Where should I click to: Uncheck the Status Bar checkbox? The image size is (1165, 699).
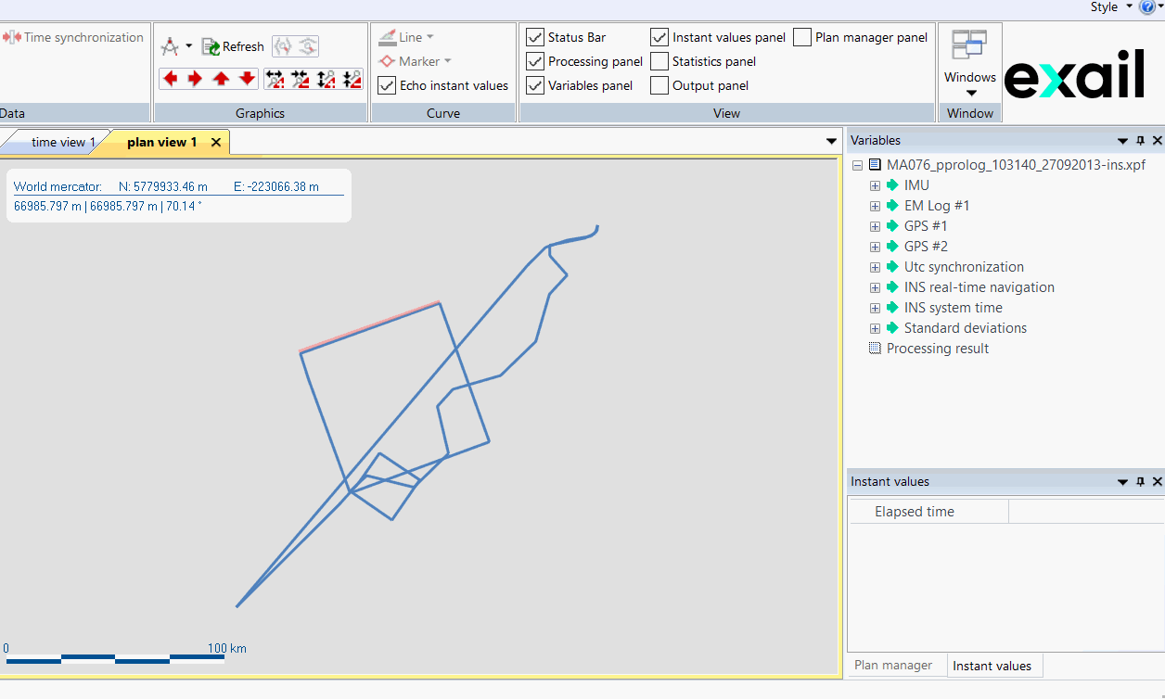[x=535, y=37]
